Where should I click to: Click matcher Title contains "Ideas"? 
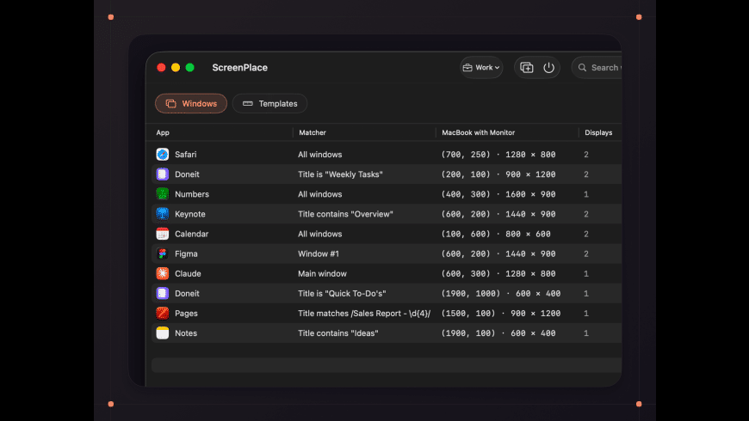point(338,333)
